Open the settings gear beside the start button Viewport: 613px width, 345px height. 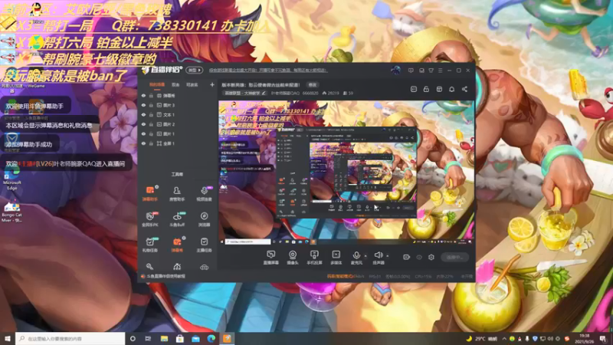pyautogui.click(x=431, y=258)
